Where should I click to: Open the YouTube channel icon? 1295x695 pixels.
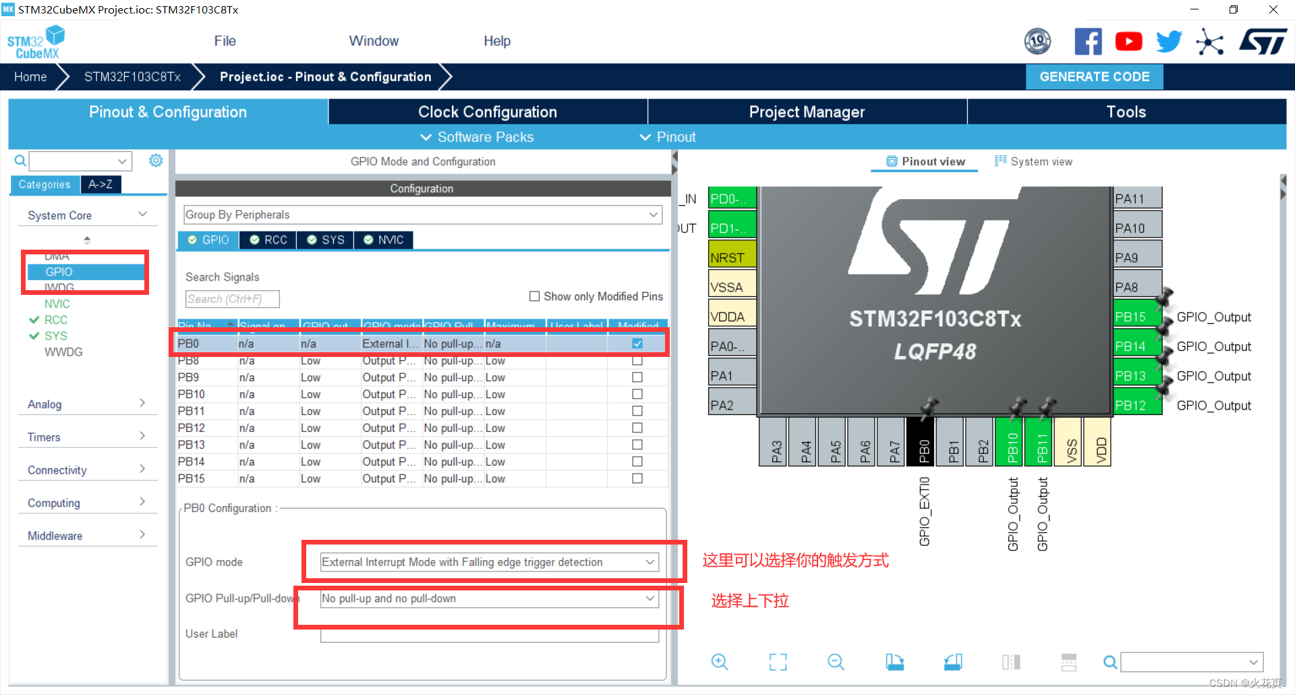point(1128,40)
